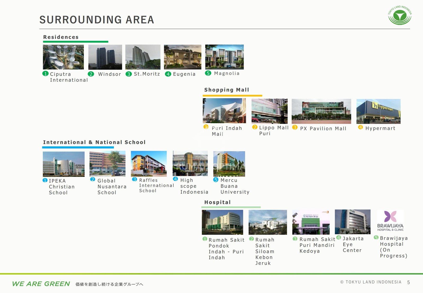Viewport: 423px width, 293px height.
Task: Select green number 5 Magnolia badge
Action: (208, 73)
